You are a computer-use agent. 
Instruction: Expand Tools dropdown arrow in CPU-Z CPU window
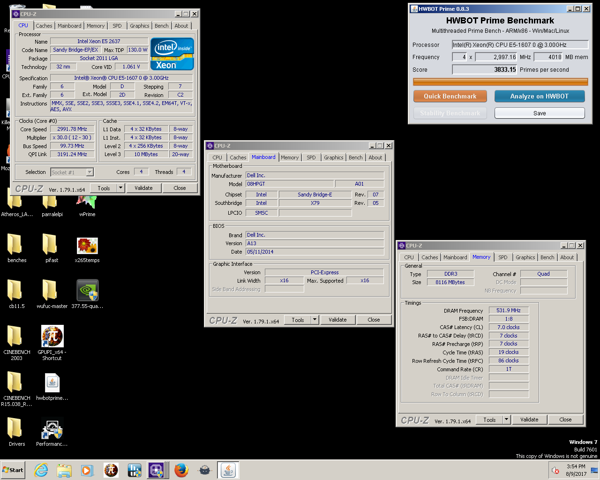point(120,188)
